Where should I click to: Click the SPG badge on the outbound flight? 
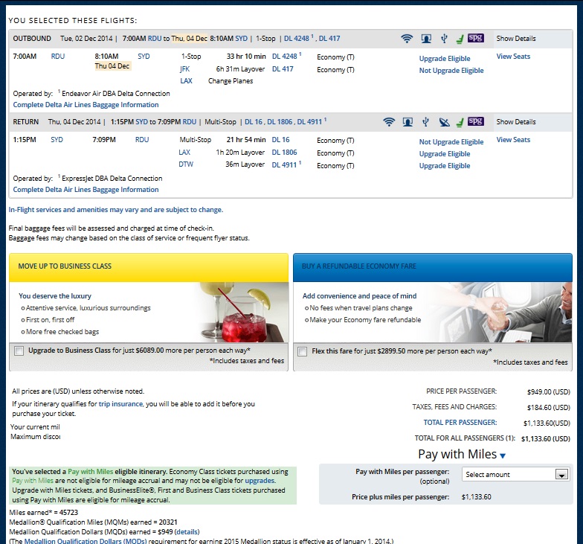click(476, 39)
